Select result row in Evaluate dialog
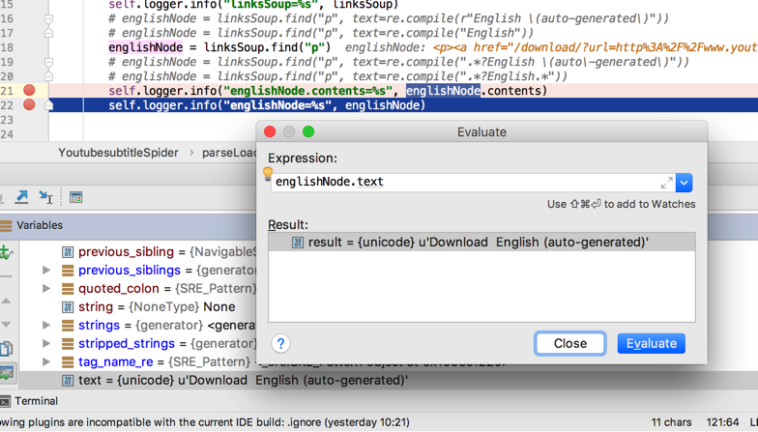This screenshot has width=758, height=432. (x=481, y=242)
